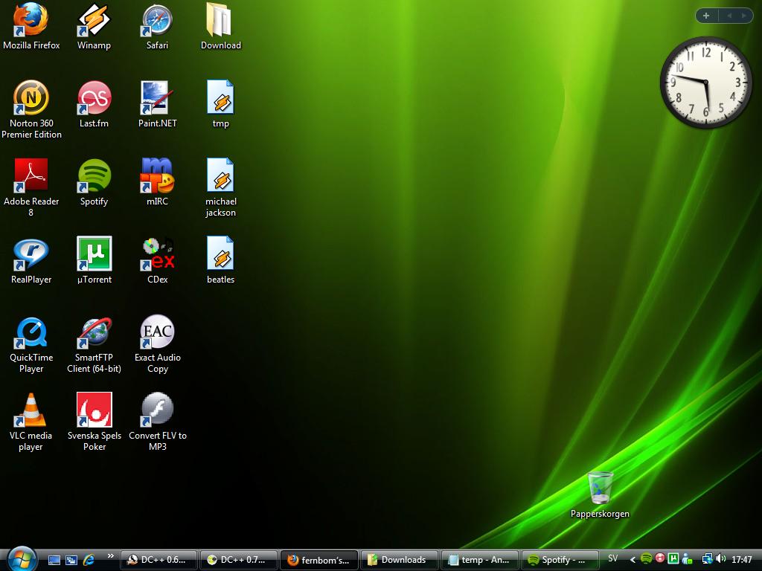Switch to the DC++ 0.7... taskbar window

click(239, 560)
